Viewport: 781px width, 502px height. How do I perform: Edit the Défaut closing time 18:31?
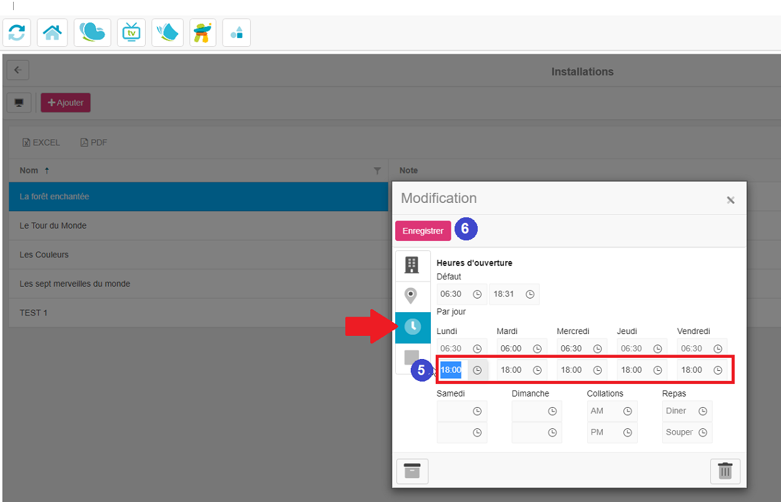pos(505,294)
